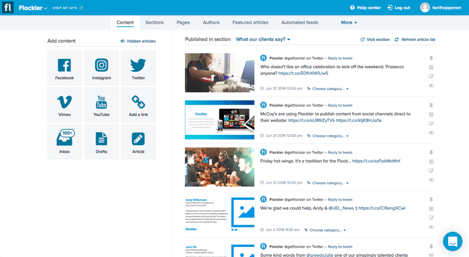
Task: Open the chat support bubble
Action: click(452, 241)
